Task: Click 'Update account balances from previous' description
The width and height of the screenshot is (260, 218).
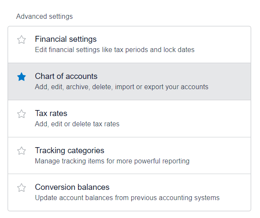Action: [127, 198]
